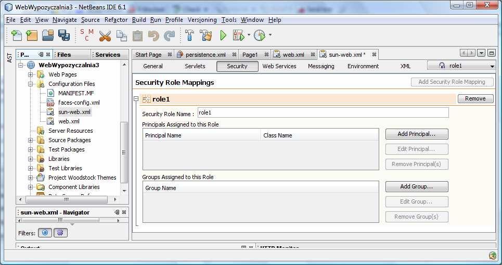Show opened documents list dropdown
The width and height of the screenshot is (502, 265).
pos(481,53)
